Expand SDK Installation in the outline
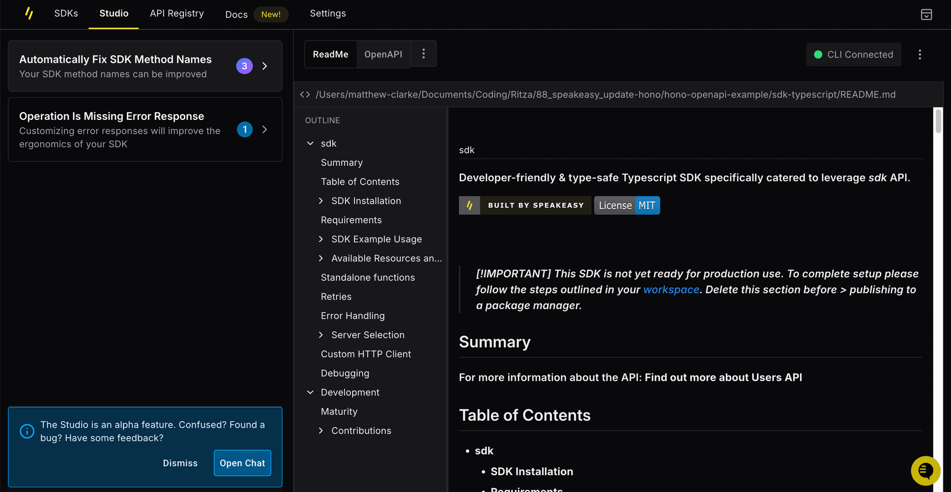 (x=321, y=200)
